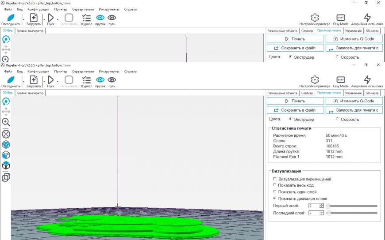Screen dimensions: 385x240
Task: Expand Пуск dropdown arrow in lower window
Action: coord(58,81)
